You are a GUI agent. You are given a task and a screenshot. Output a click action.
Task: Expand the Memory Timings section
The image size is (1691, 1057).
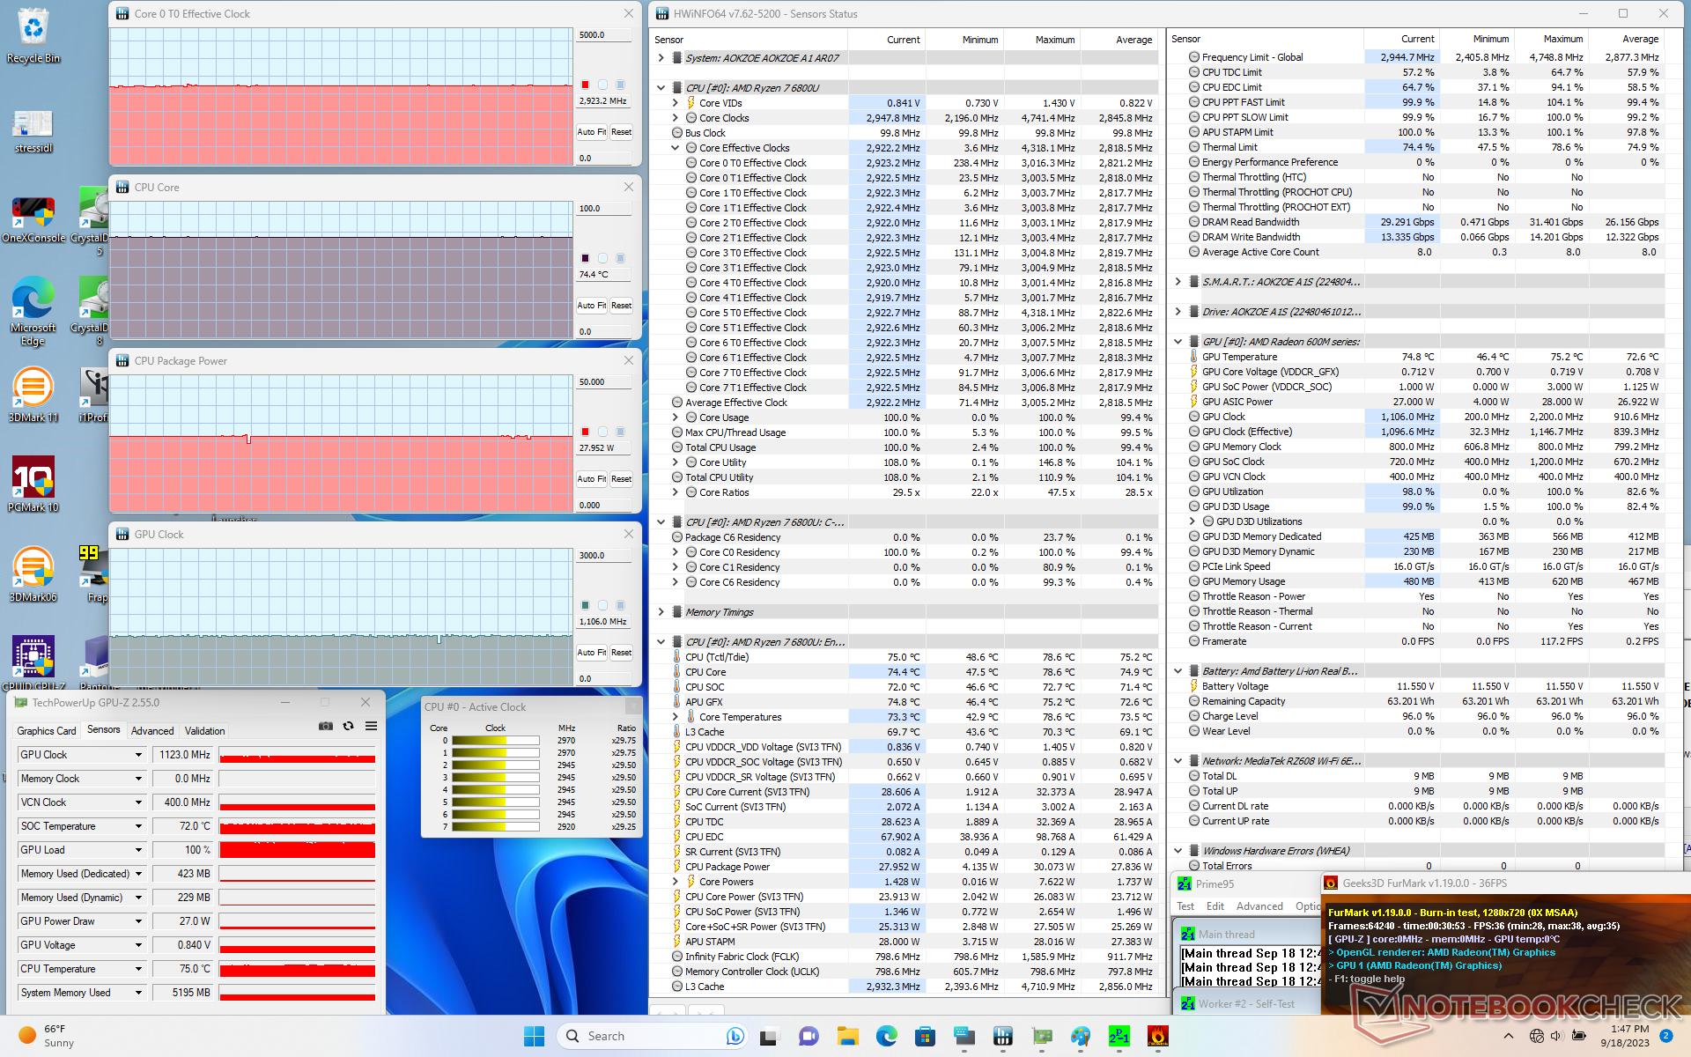(661, 612)
